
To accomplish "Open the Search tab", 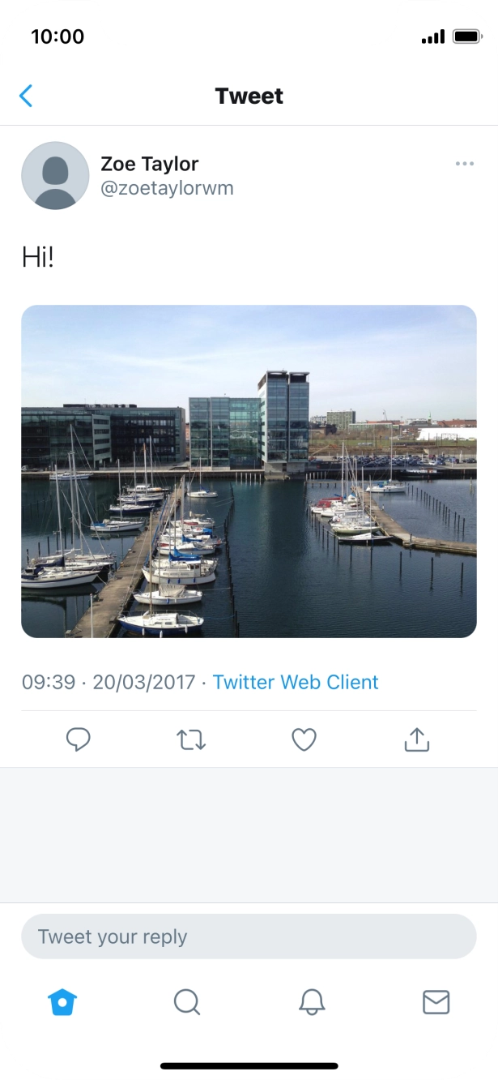I will [187, 1003].
